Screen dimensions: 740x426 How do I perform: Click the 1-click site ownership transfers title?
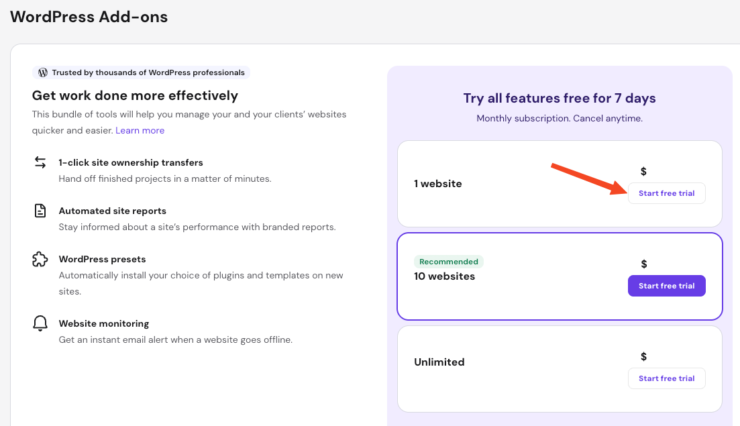(x=131, y=162)
